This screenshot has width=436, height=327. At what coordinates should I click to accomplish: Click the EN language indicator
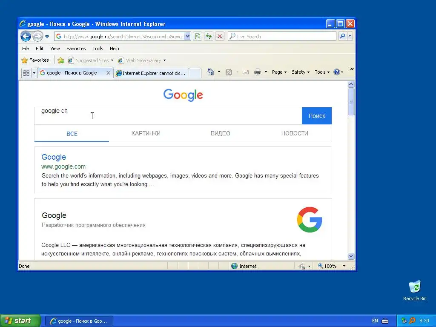(375, 321)
